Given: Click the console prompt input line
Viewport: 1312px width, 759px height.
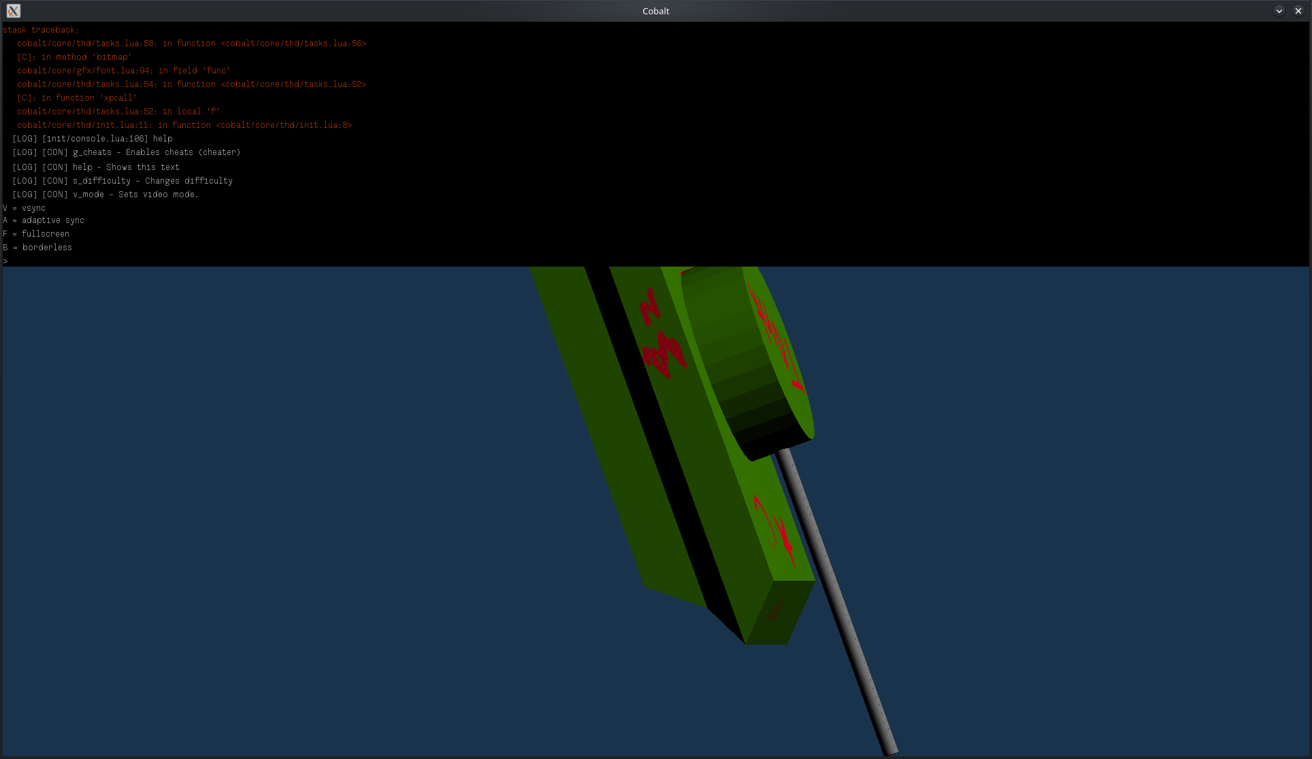Looking at the screenshot, I should (656, 261).
